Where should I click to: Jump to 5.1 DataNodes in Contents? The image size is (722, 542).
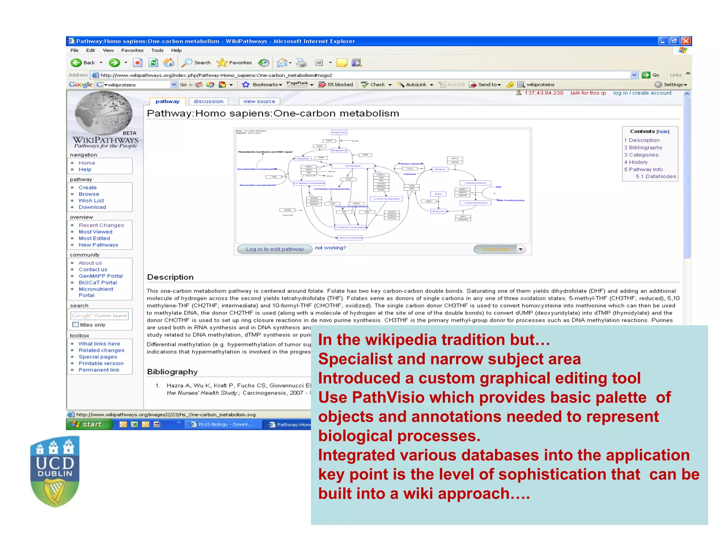(x=656, y=176)
